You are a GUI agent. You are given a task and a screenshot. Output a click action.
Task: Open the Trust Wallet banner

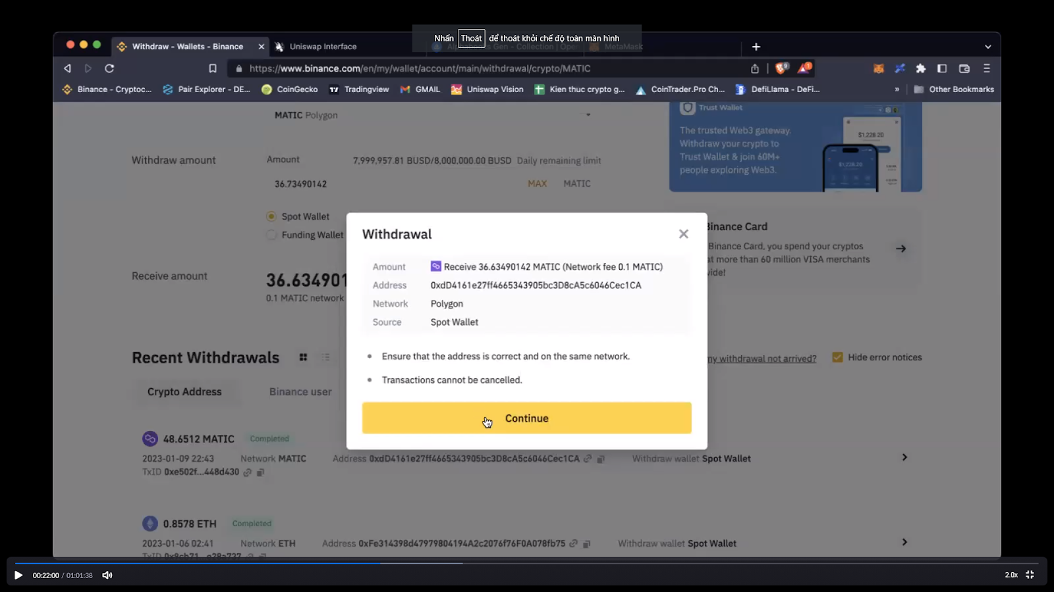[795, 146]
